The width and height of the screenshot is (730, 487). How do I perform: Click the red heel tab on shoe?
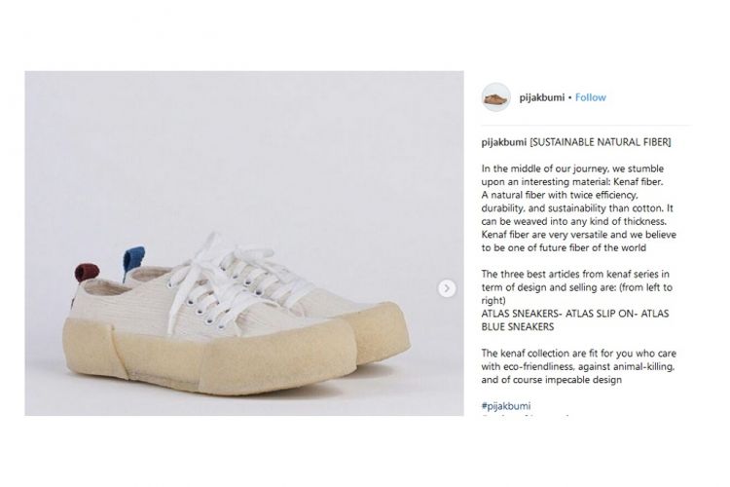(x=87, y=272)
